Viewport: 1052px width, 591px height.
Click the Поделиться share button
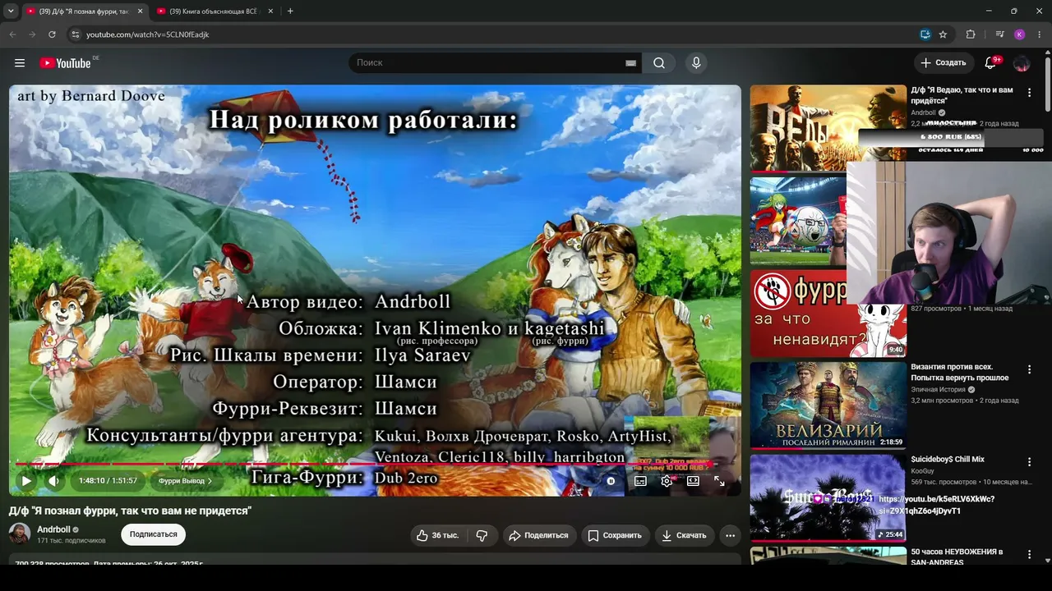click(x=539, y=535)
